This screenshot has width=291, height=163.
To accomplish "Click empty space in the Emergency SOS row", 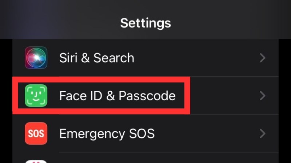I will coord(207,134).
